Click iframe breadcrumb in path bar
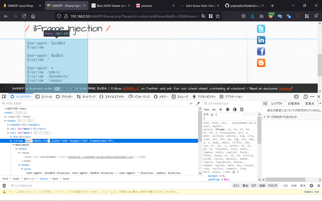 pyautogui.click(x=44, y=179)
